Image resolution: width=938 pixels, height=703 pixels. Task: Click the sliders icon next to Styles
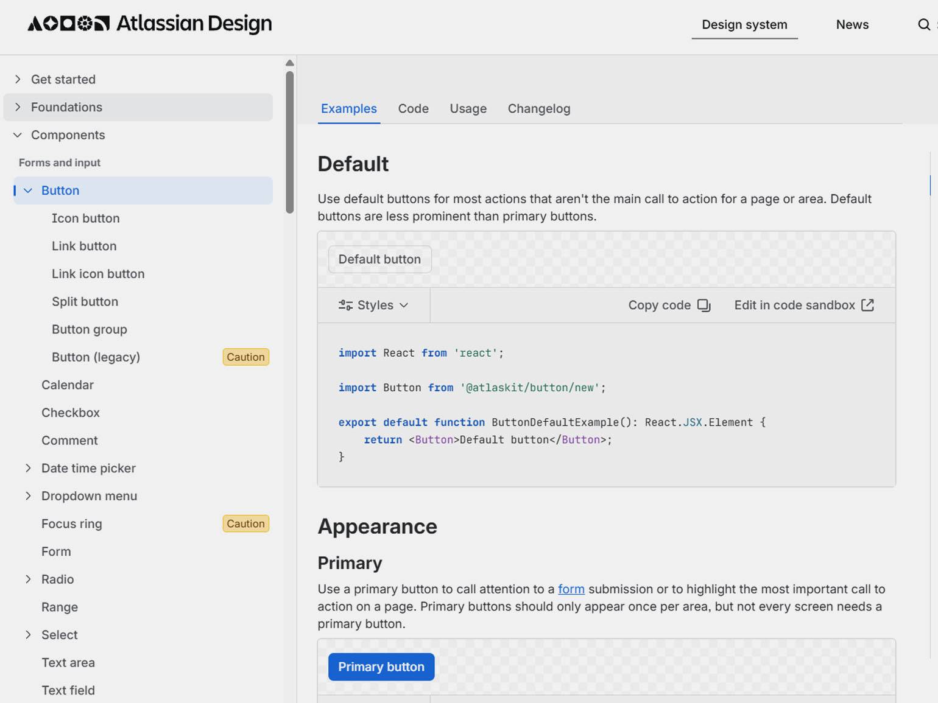[345, 305]
